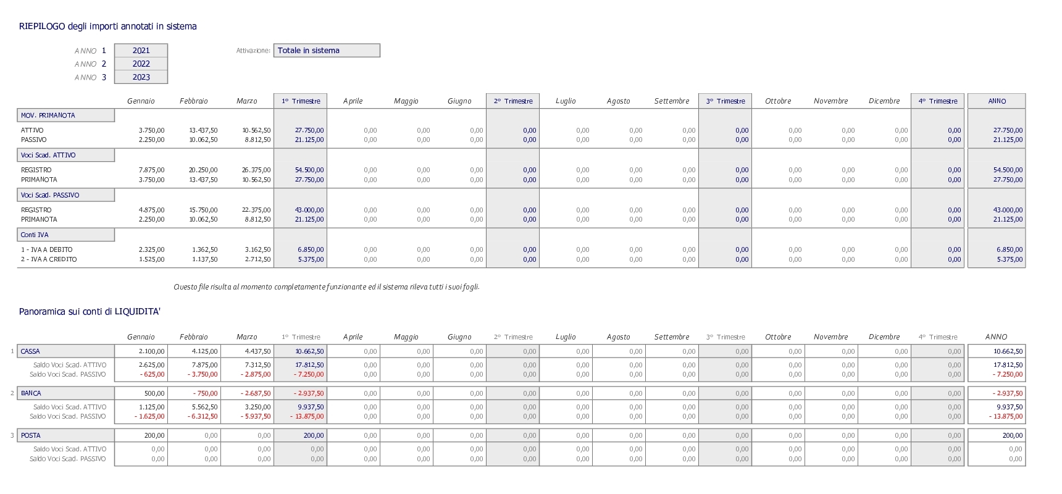Select the Voci Scad. PASSIVO section label
Screen dimensions: 1062x494
click(66, 195)
